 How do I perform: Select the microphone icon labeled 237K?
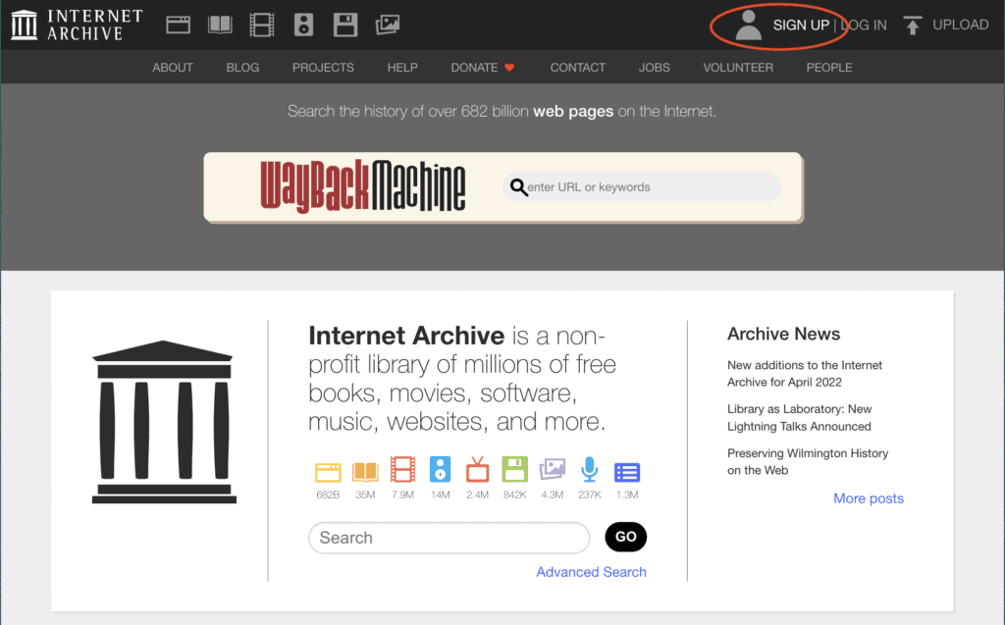coord(590,470)
